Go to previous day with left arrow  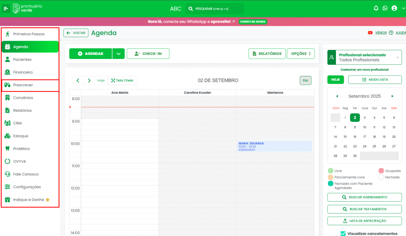78,80
